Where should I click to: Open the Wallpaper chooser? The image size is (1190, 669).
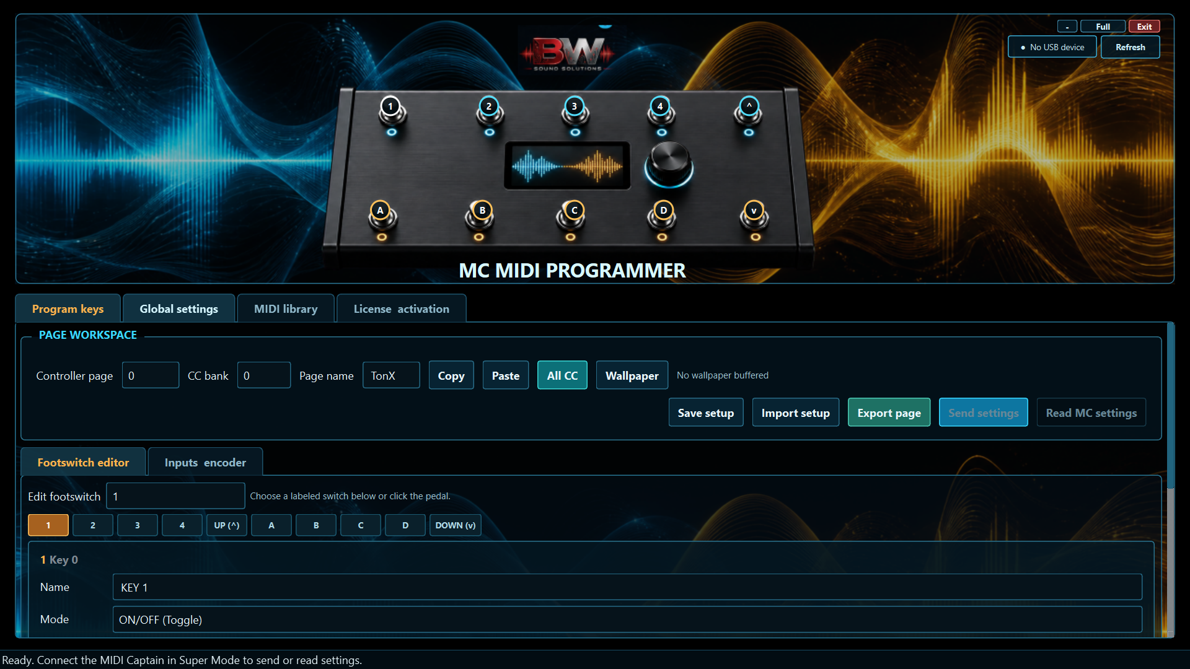click(x=632, y=375)
